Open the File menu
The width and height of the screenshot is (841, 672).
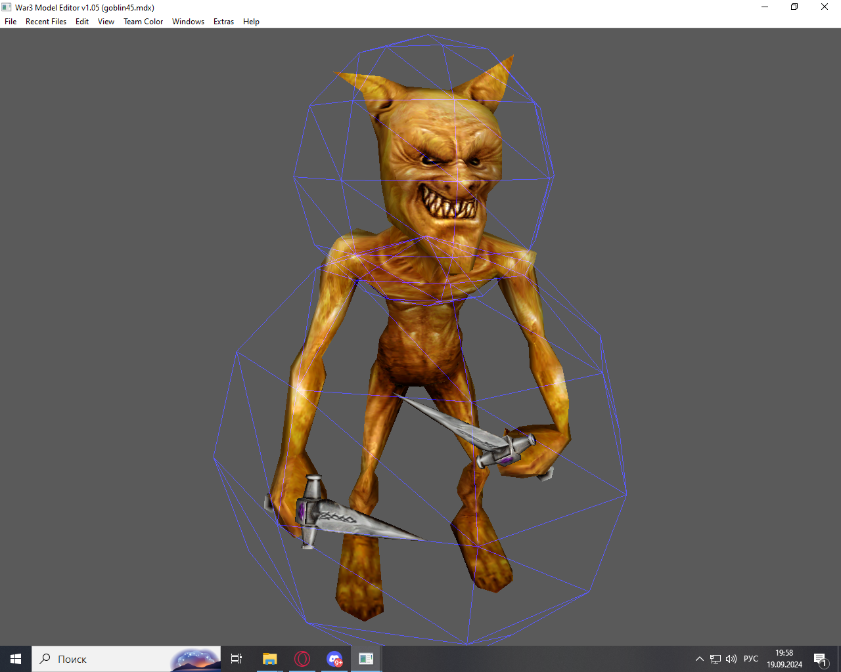pos(11,22)
